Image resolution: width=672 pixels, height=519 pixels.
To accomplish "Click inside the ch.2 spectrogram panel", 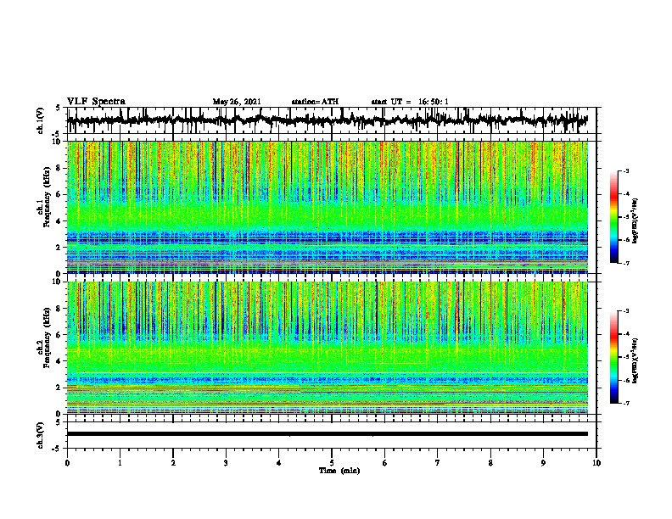I will [328, 348].
